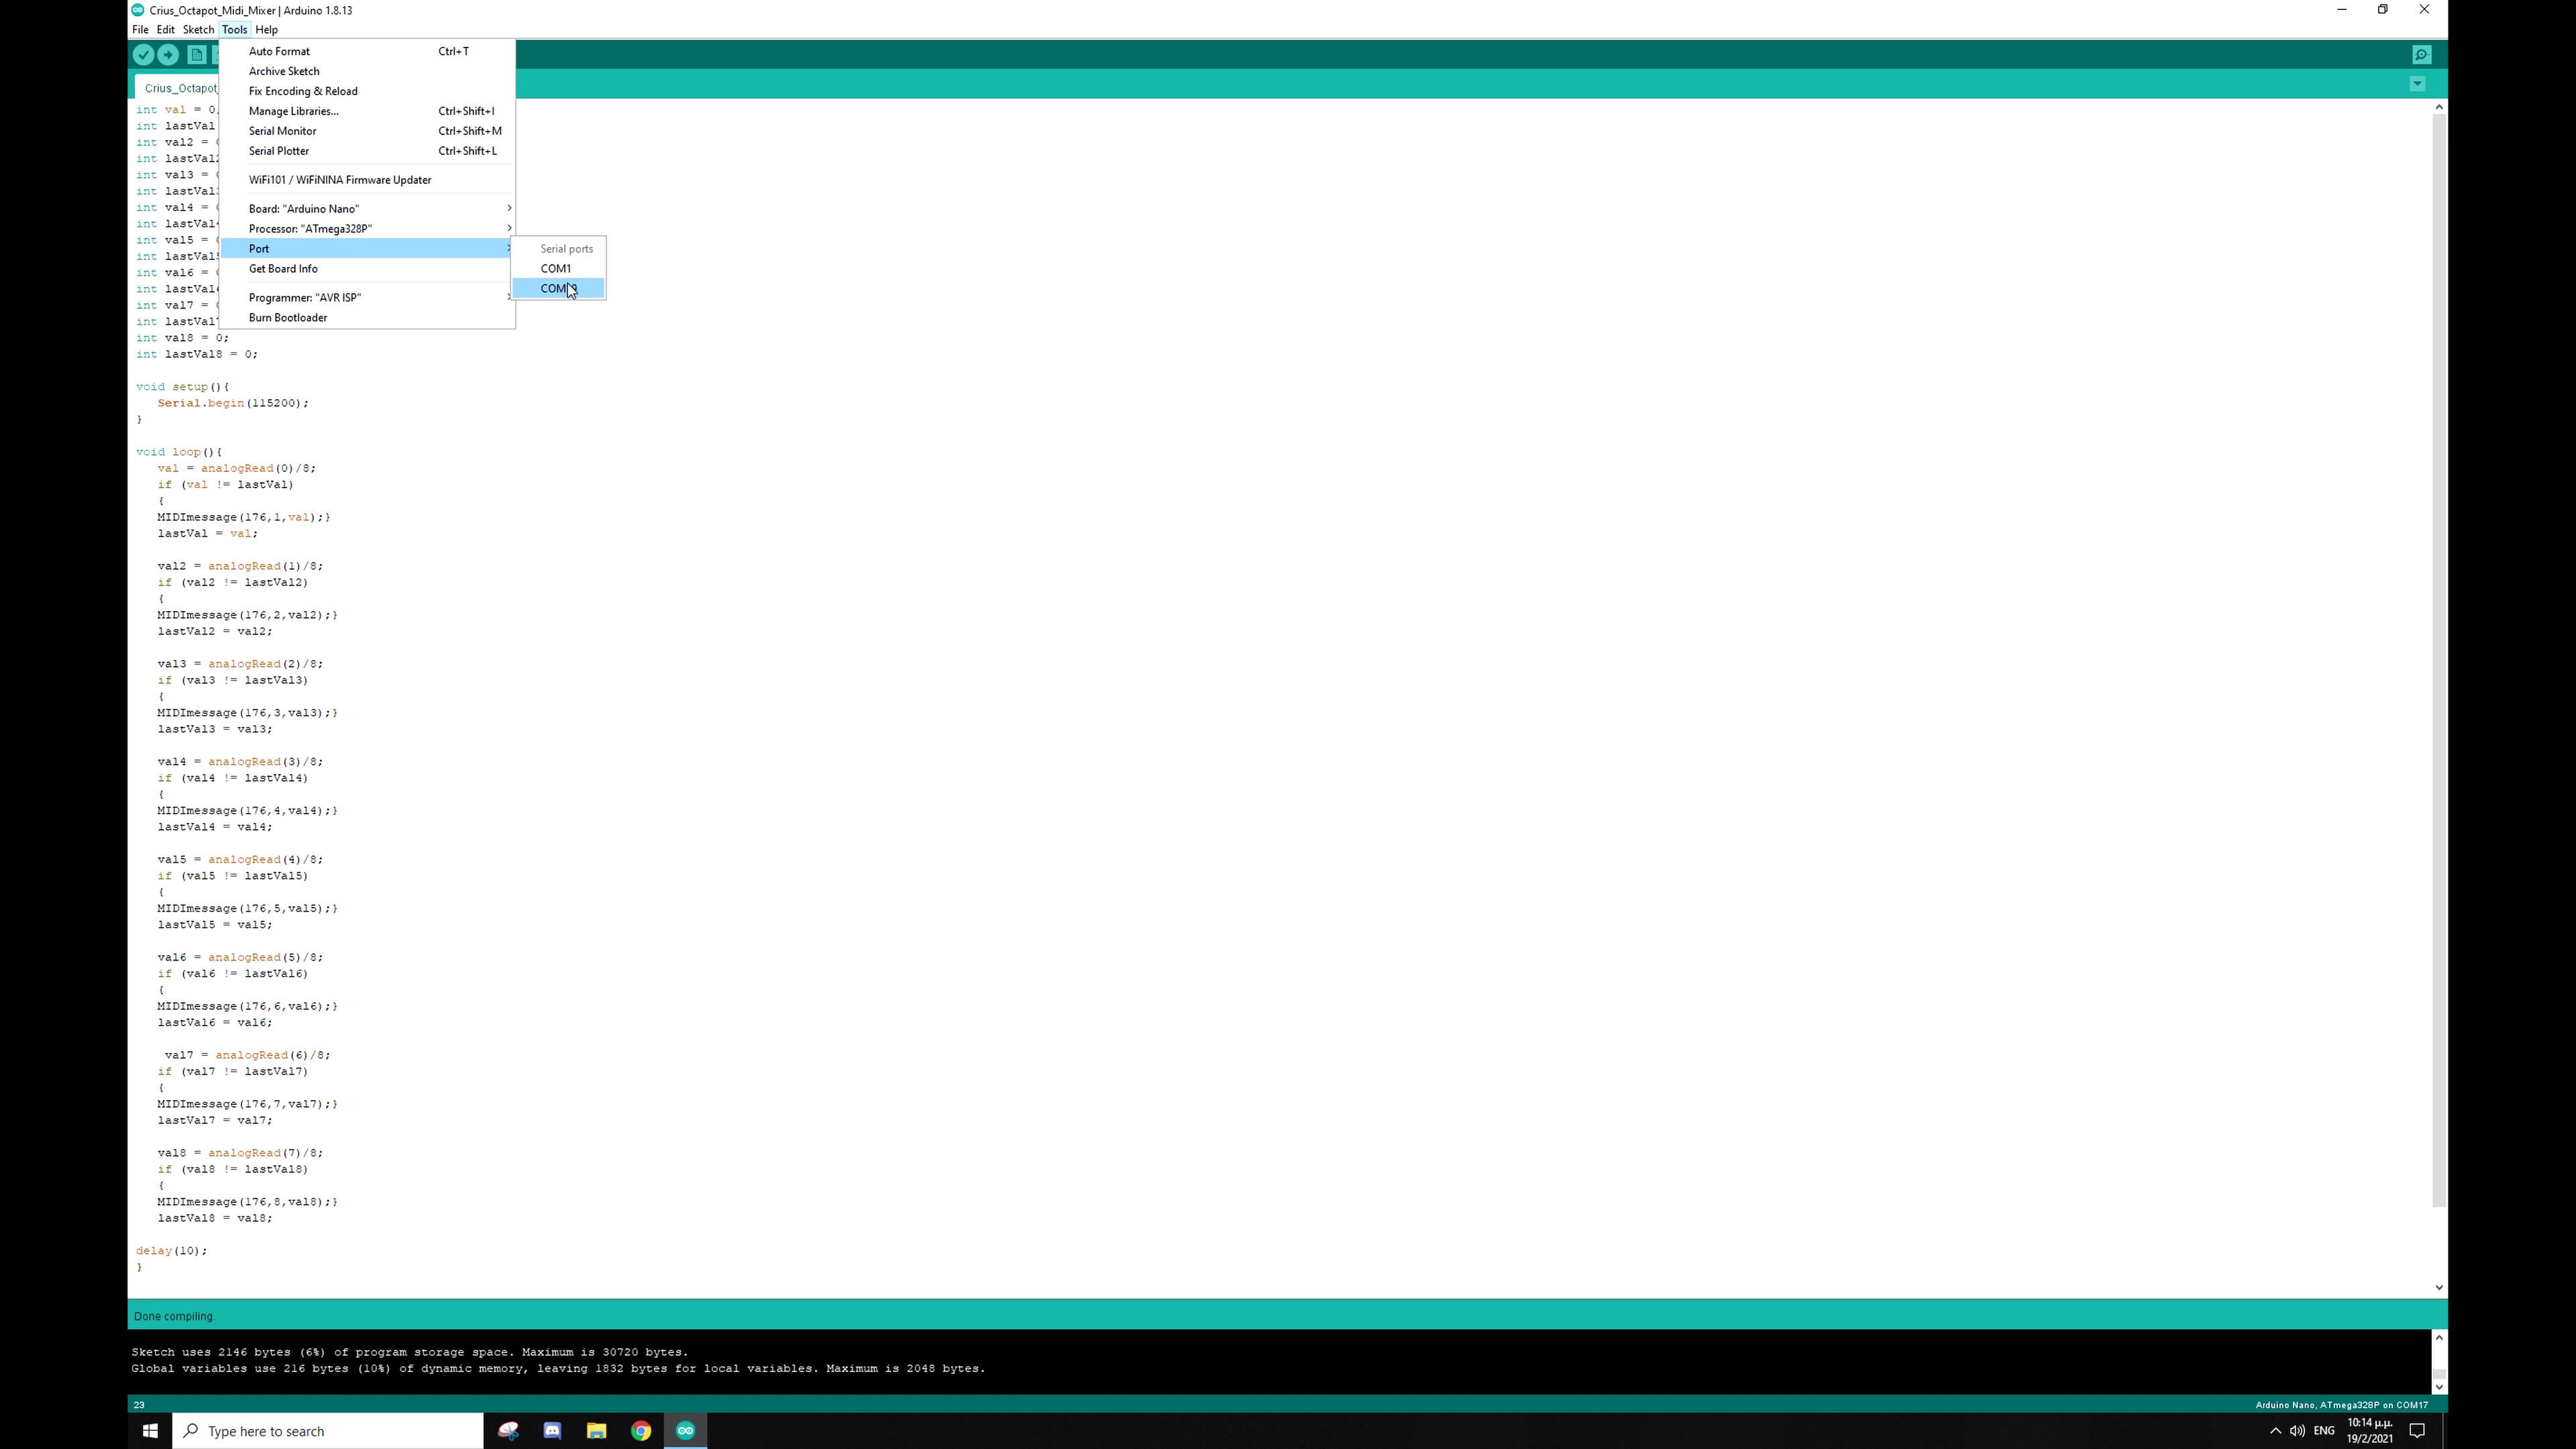Open the Sketch menu
Screen dimensions: 2576x1449
click(198, 30)
